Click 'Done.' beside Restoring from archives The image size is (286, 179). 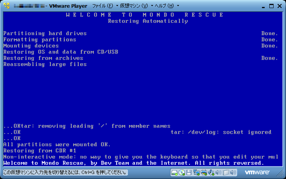coord(269,58)
